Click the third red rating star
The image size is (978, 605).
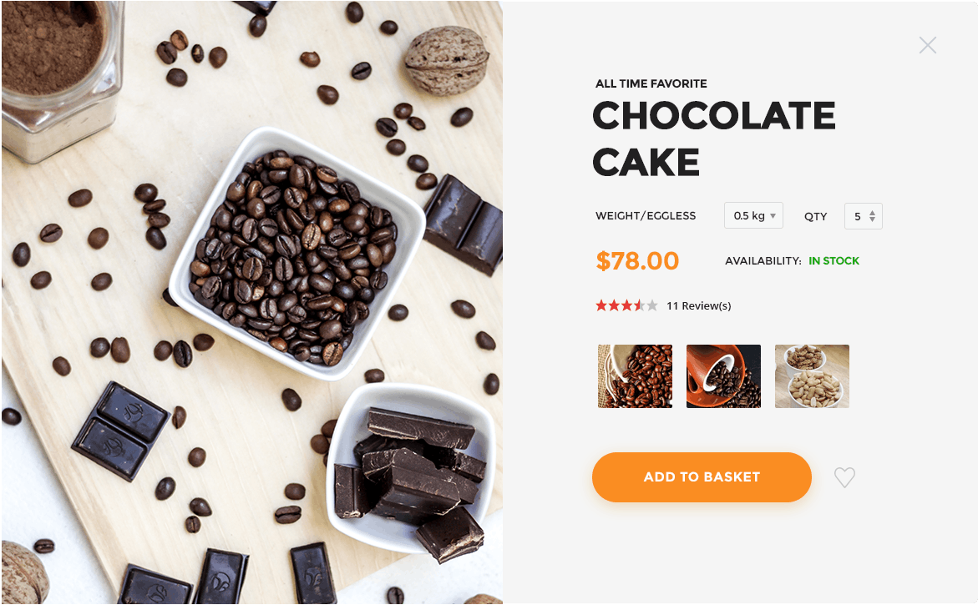(626, 305)
